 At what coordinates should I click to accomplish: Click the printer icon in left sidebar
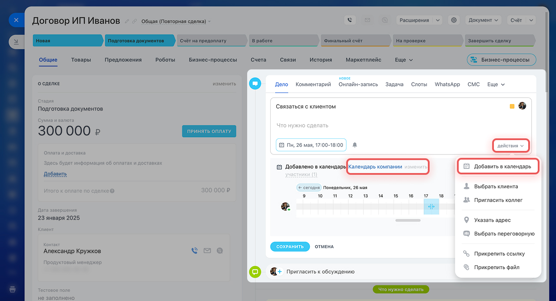13,289
